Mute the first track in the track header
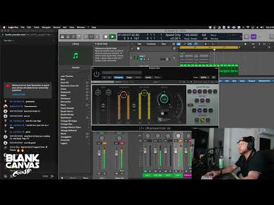Viewport: 274px width, 205px height. click(x=142, y=59)
